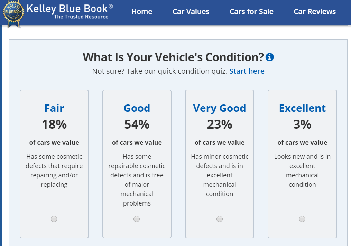Navigate to Car Reviews
The height and width of the screenshot is (246, 351).
point(315,12)
